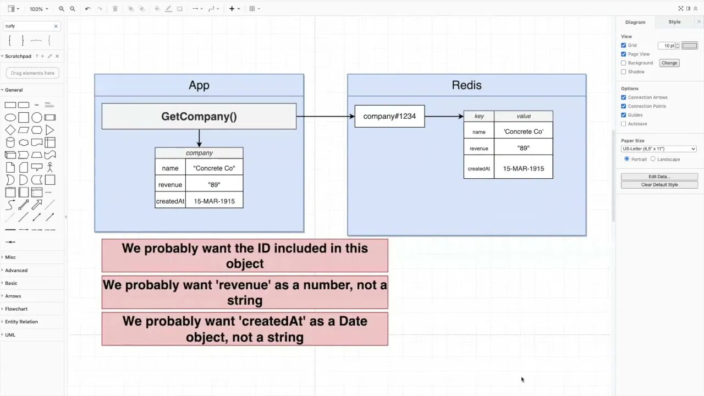This screenshot has width=704, height=396.
Task: Select the callout speech bubble shape
Action: [37, 167]
